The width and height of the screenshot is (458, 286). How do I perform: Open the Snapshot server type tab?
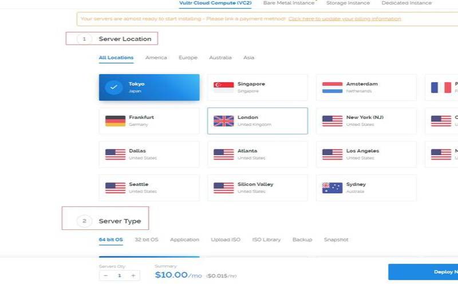click(x=336, y=240)
